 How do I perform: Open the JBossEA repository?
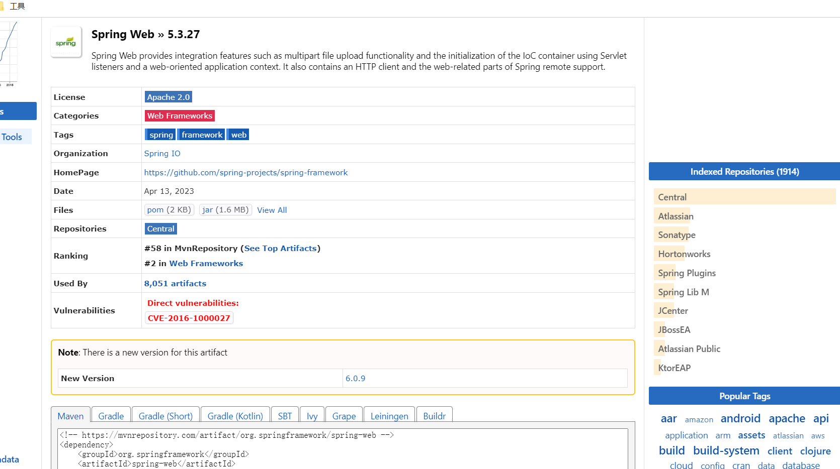tap(674, 329)
